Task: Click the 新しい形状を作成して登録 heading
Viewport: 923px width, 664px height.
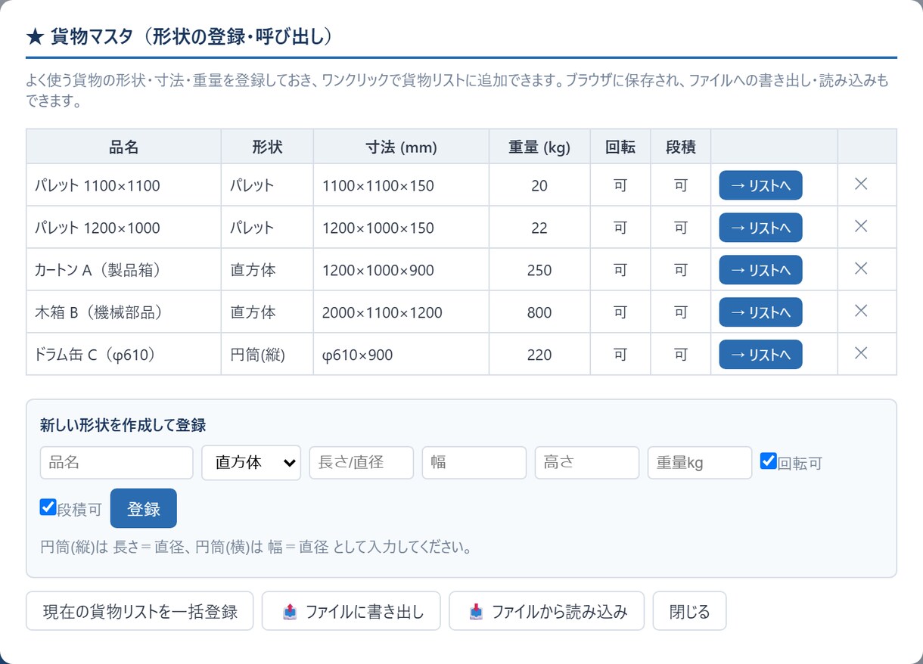Action: pyautogui.click(x=123, y=425)
